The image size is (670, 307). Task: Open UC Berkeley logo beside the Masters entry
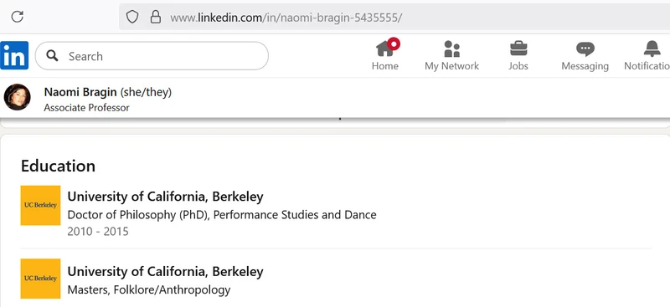[x=40, y=279]
